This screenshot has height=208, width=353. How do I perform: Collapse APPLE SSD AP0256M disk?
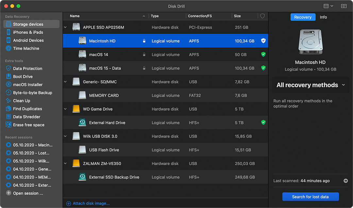point(65,27)
